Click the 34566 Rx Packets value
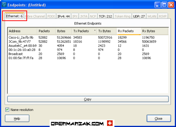The width and height of the screenshot is (176, 127). (122, 41)
